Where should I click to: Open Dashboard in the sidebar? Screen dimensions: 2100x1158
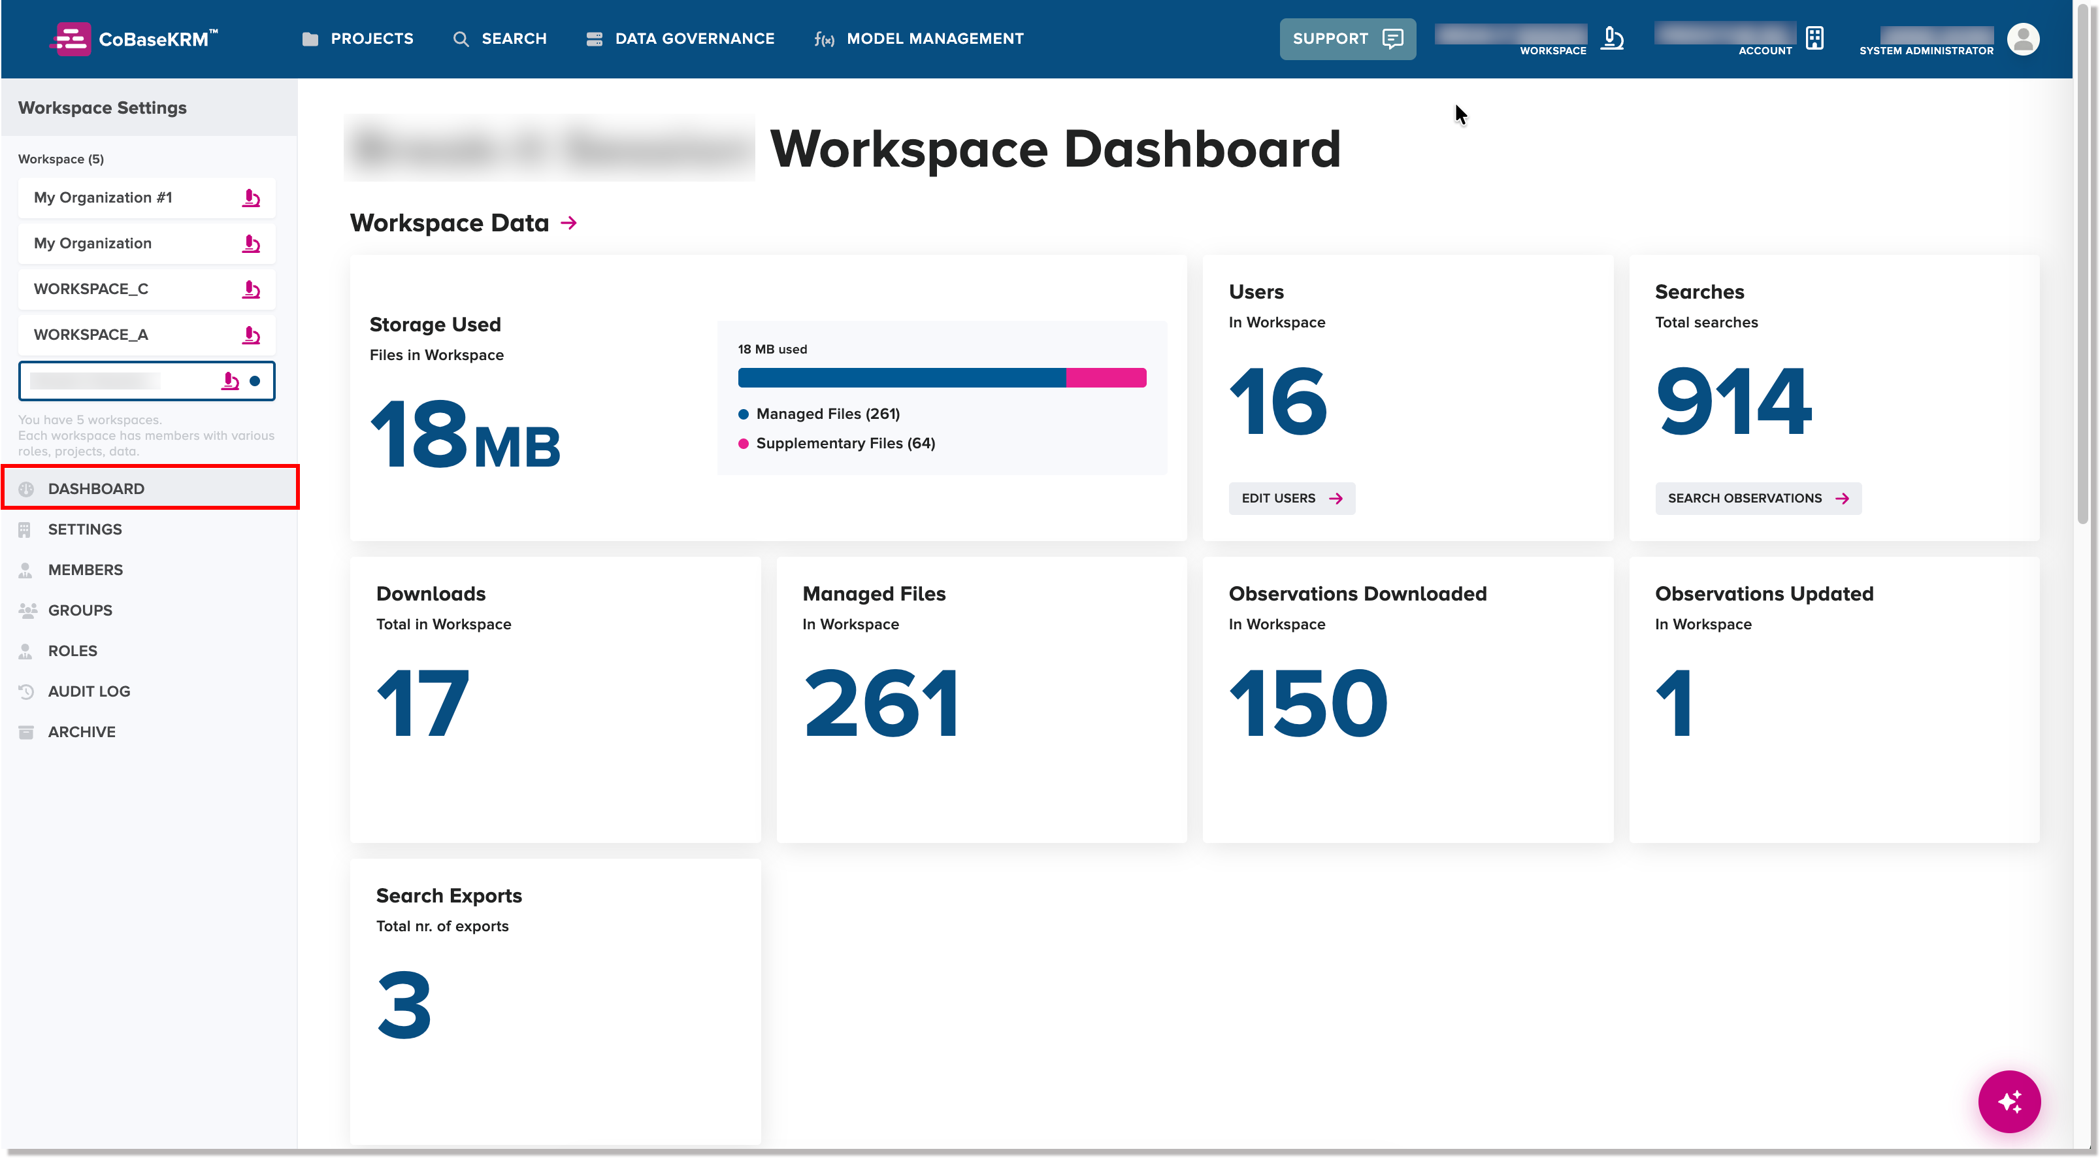[150, 488]
